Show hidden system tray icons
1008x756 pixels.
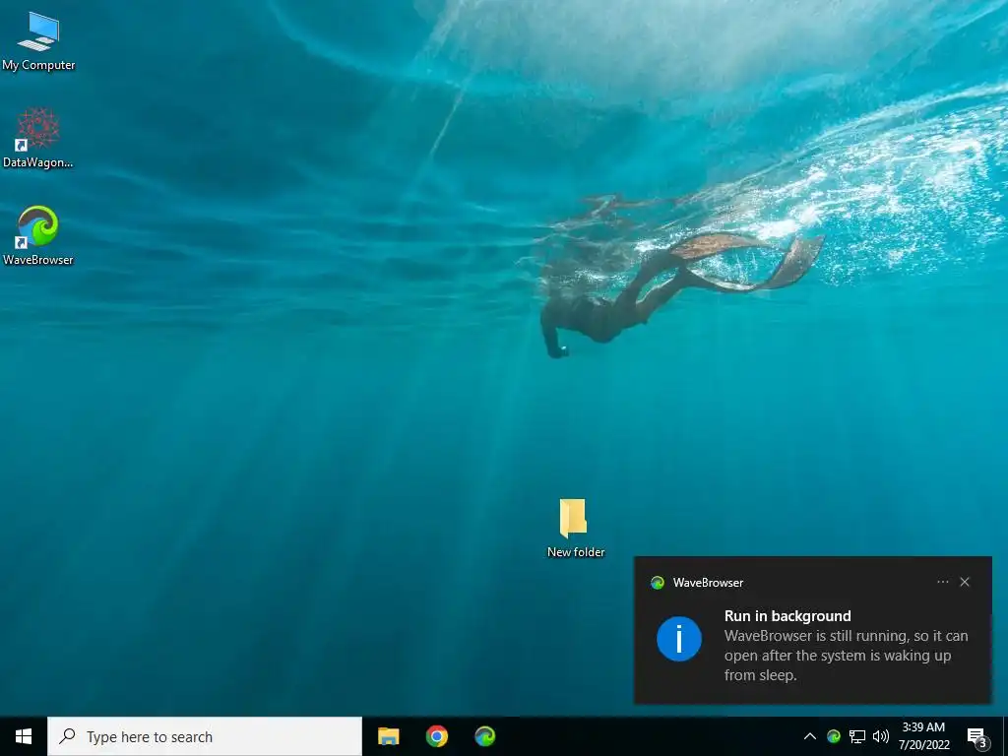pyautogui.click(x=810, y=736)
